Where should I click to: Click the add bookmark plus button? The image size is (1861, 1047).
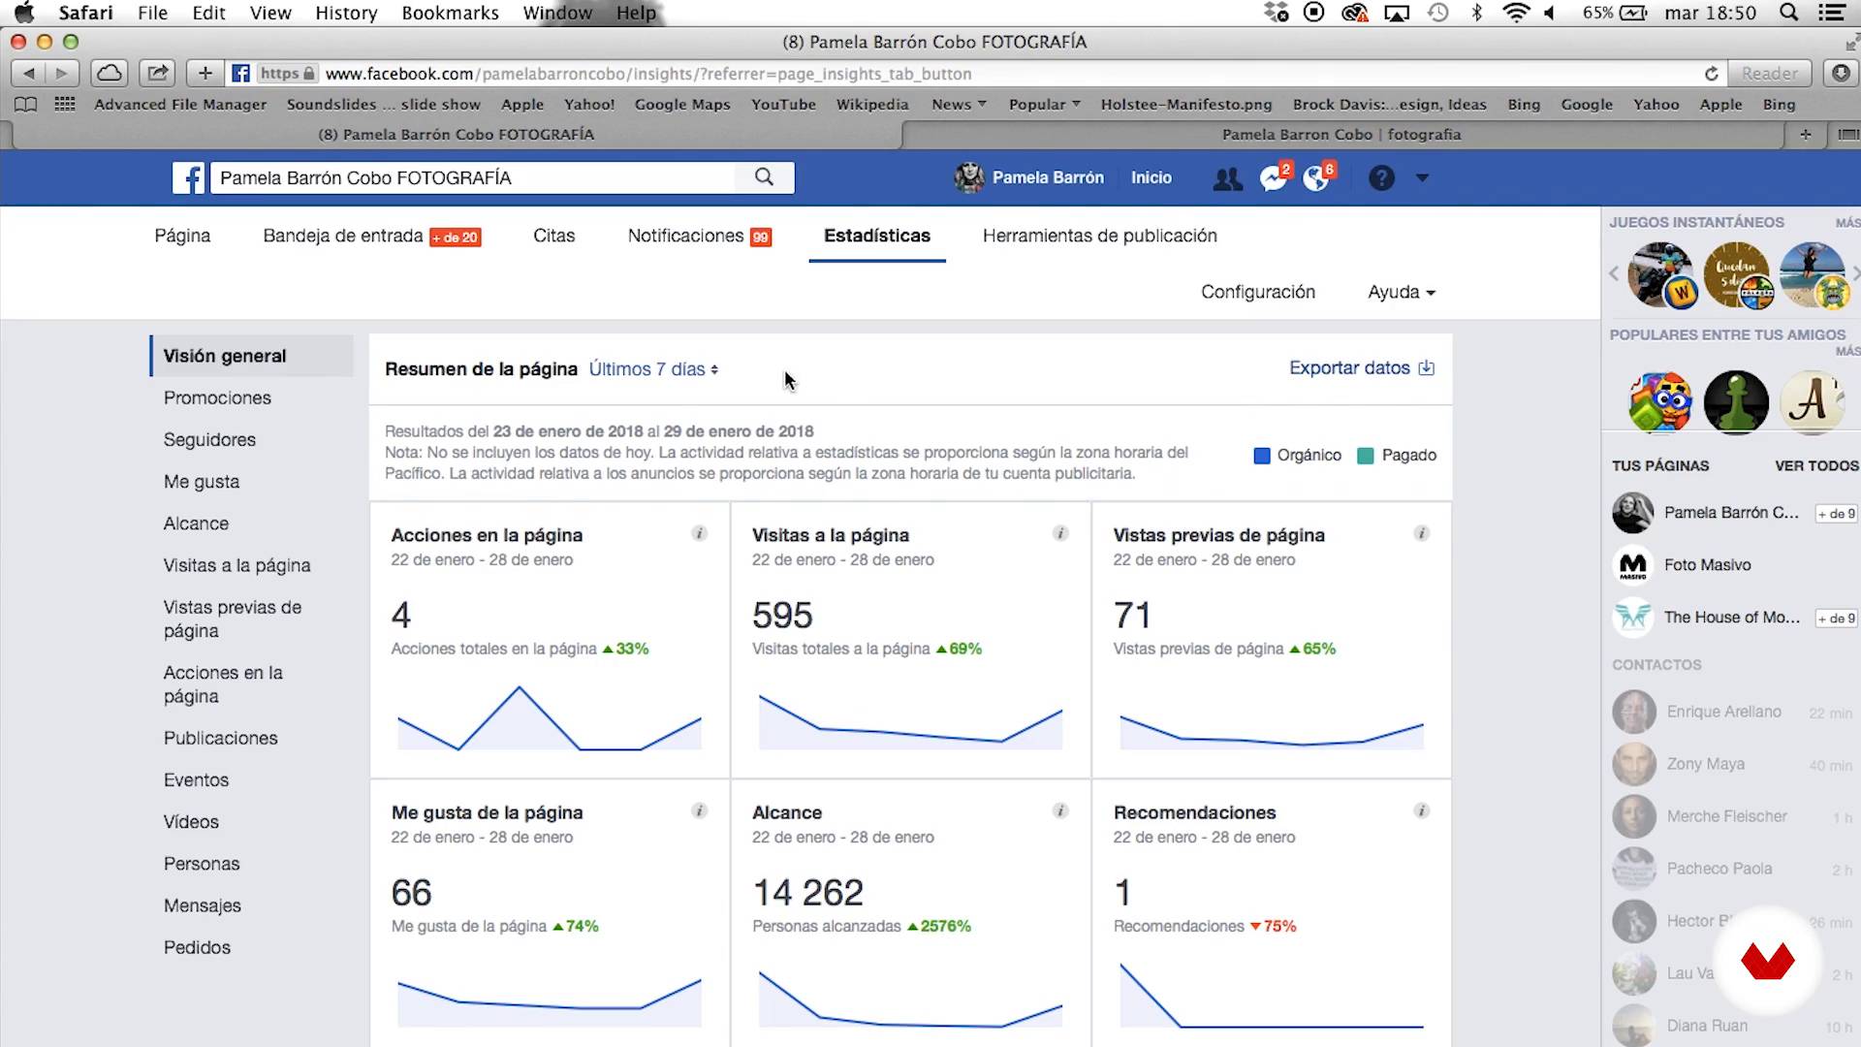[205, 74]
